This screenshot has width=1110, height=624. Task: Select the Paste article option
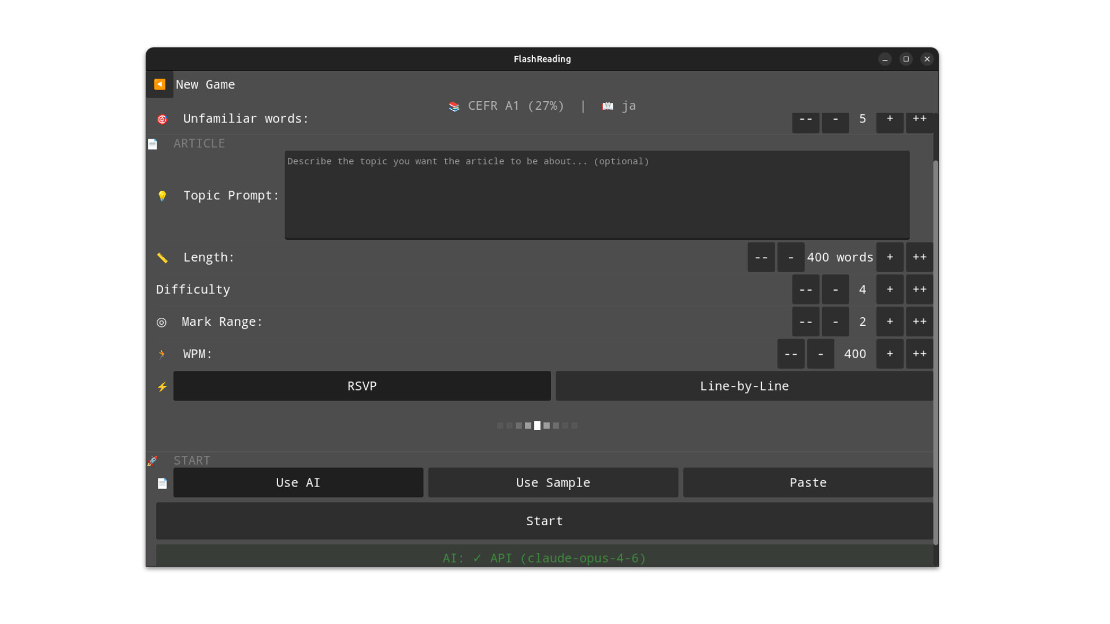(x=808, y=482)
